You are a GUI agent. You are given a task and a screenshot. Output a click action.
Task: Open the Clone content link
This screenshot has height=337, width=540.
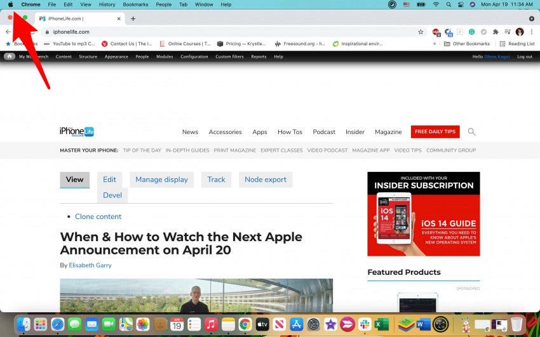[98, 216]
